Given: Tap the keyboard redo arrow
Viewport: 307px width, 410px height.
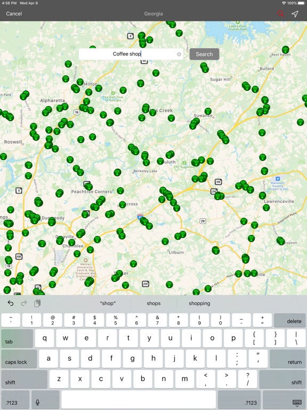Looking at the screenshot, I should [x=24, y=303].
